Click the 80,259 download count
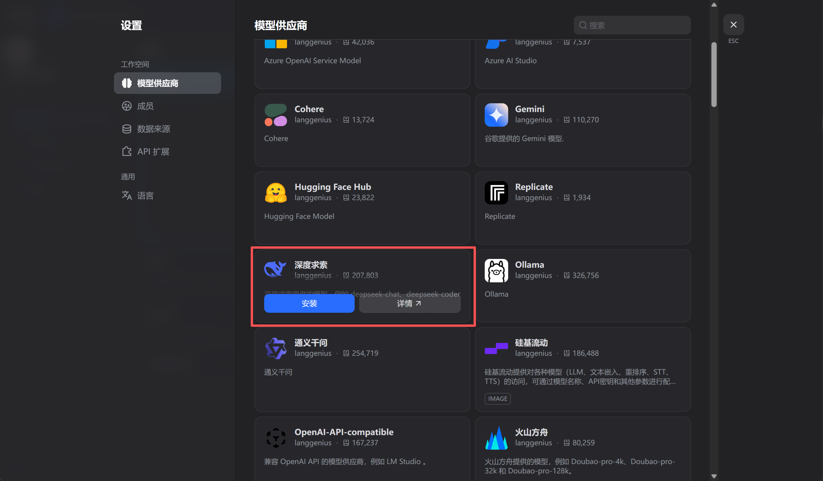The height and width of the screenshot is (481, 823). (x=583, y=443)
